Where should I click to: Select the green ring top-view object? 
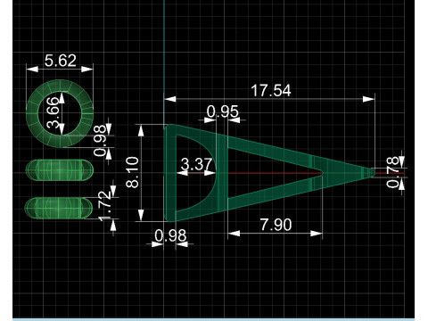pyautogui.click(x=60, y=113)
